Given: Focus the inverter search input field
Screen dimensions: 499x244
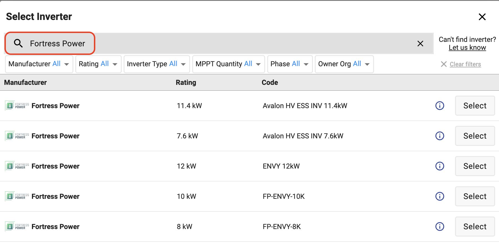Looking at the screenshot, I should click(219, 44).
